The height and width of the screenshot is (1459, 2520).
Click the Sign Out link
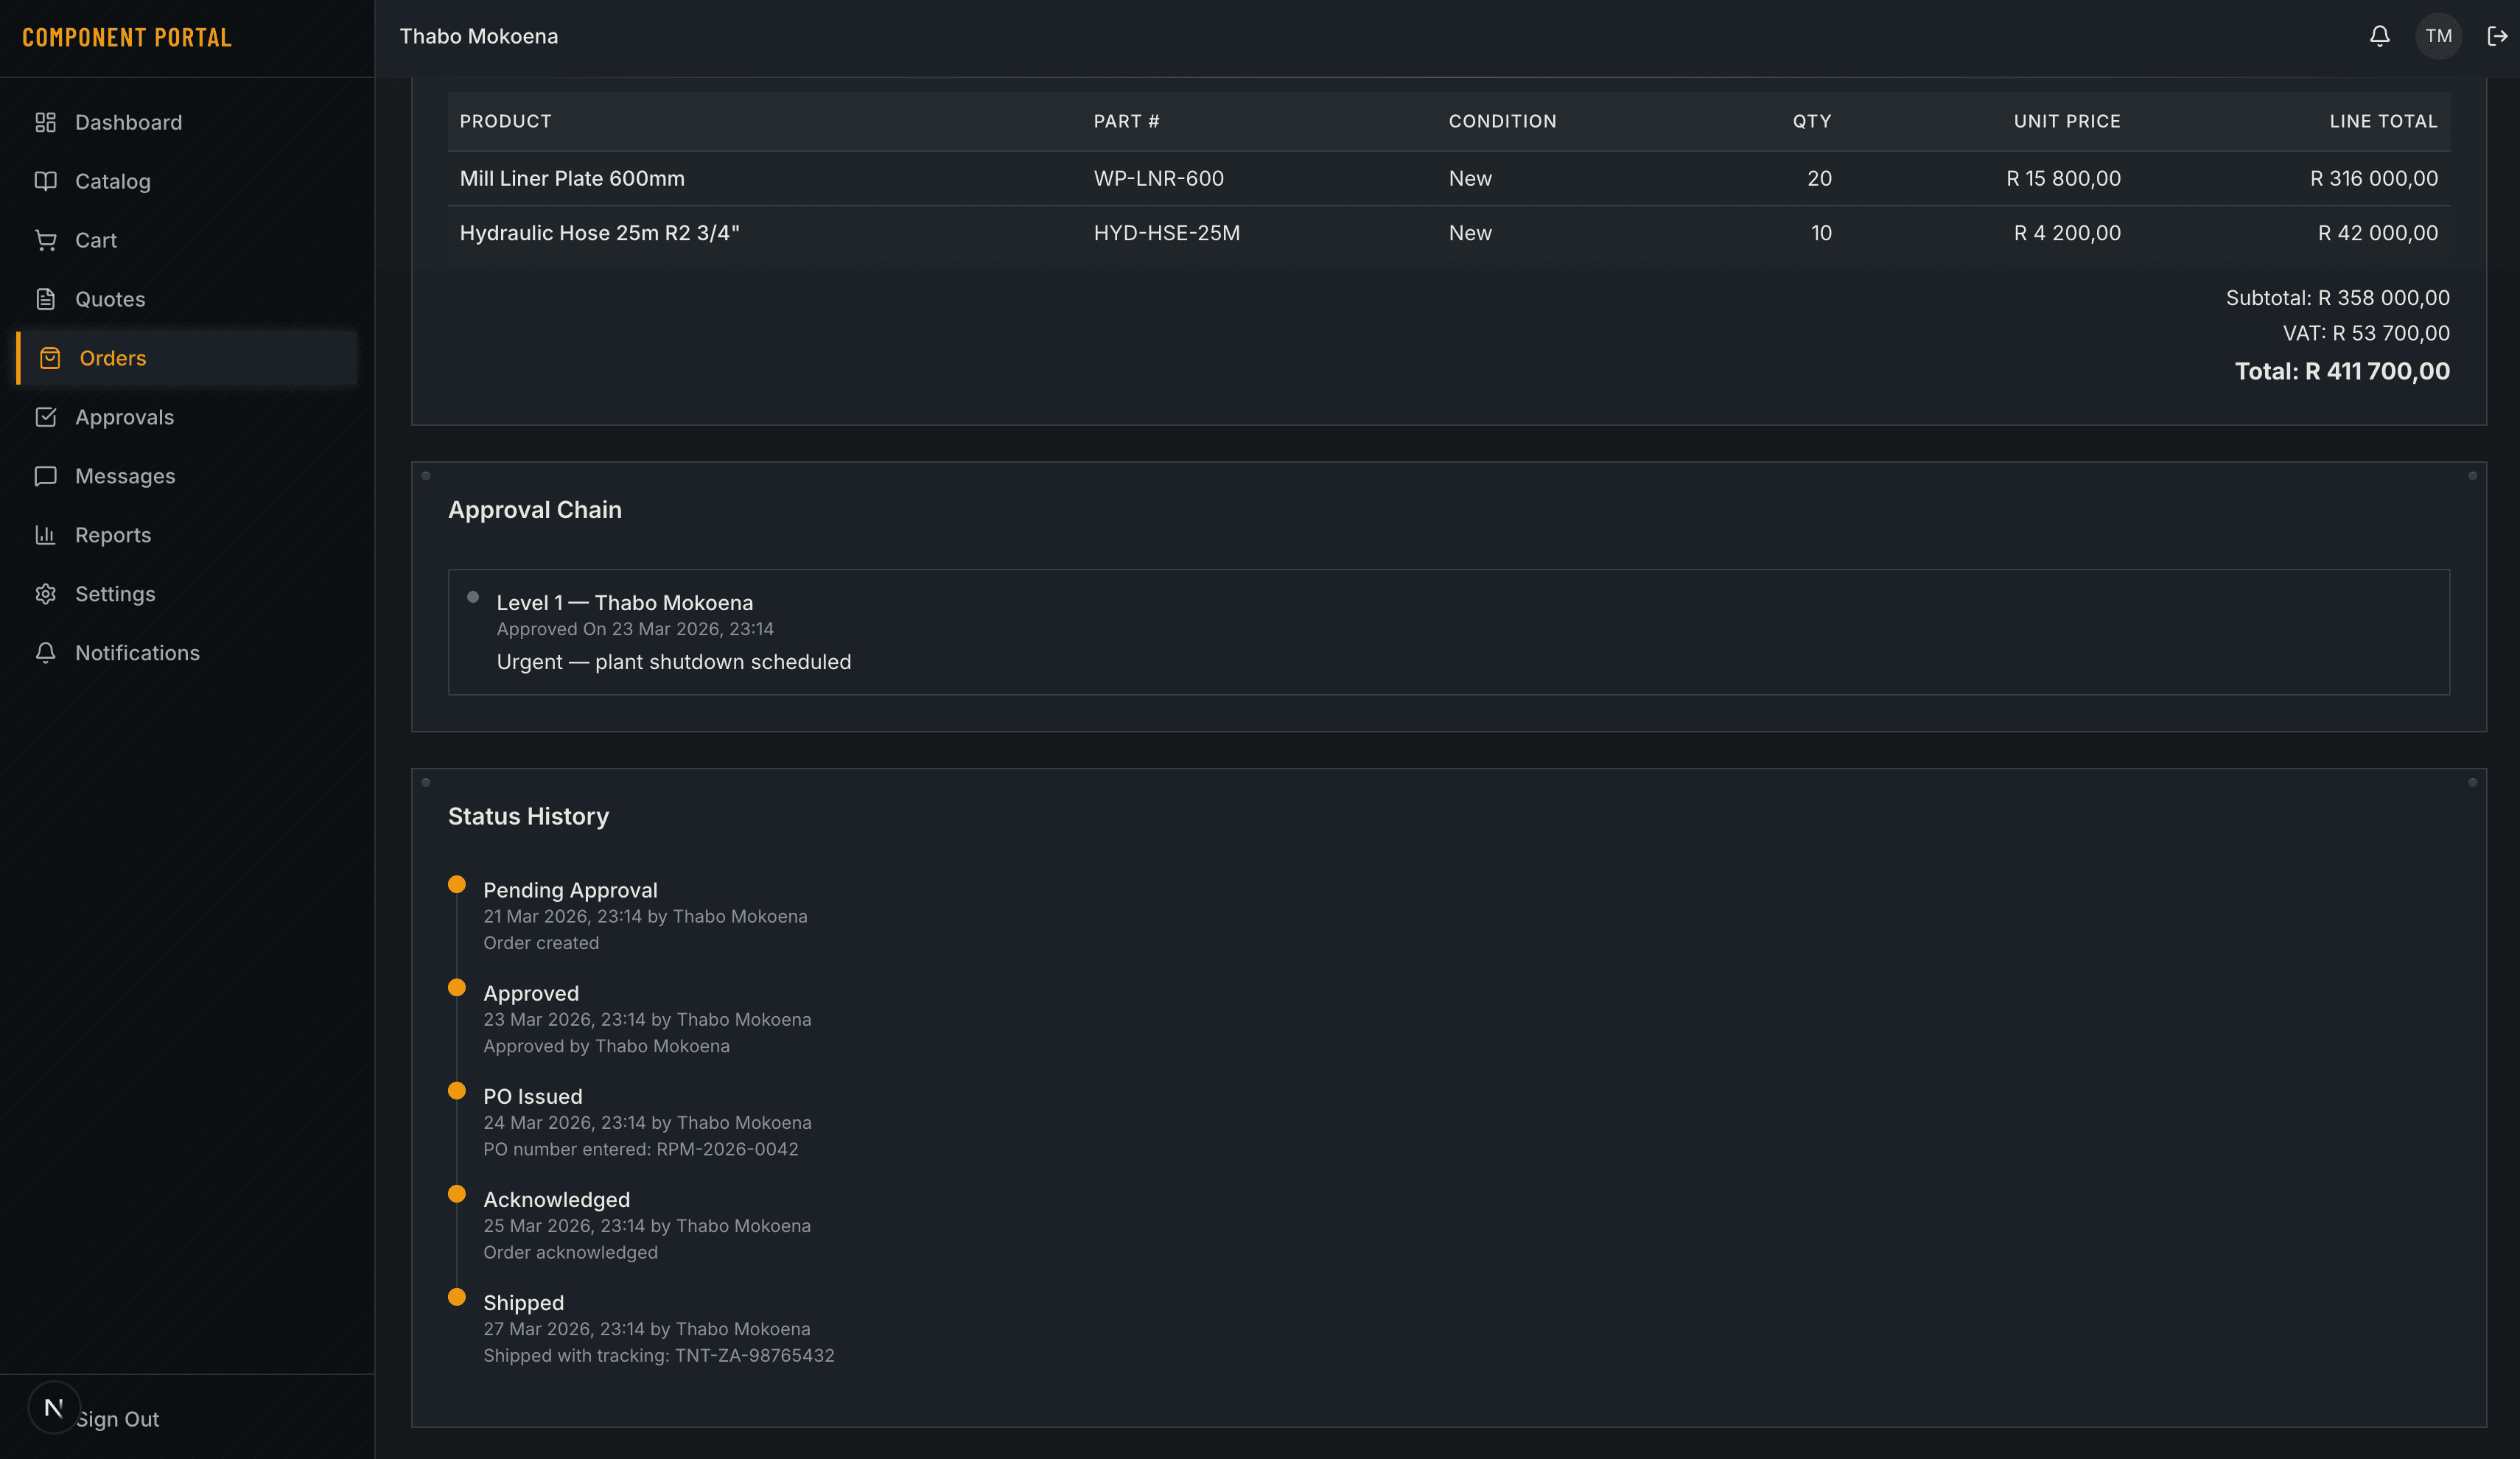click(x=117, y=1418)
